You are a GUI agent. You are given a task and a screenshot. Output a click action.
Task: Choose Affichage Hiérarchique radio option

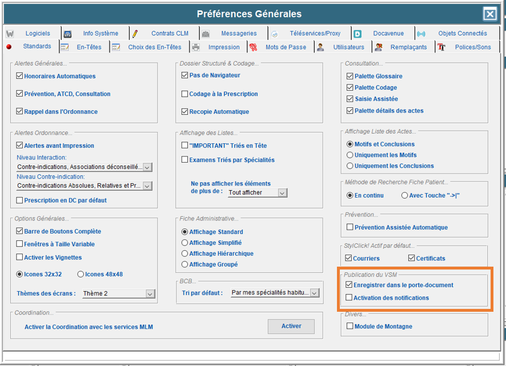[x=184, y=254]
